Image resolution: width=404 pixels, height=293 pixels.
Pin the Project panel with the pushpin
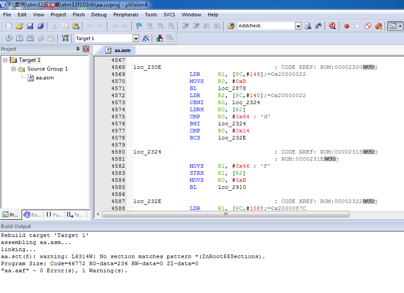[x=78, y=49]
